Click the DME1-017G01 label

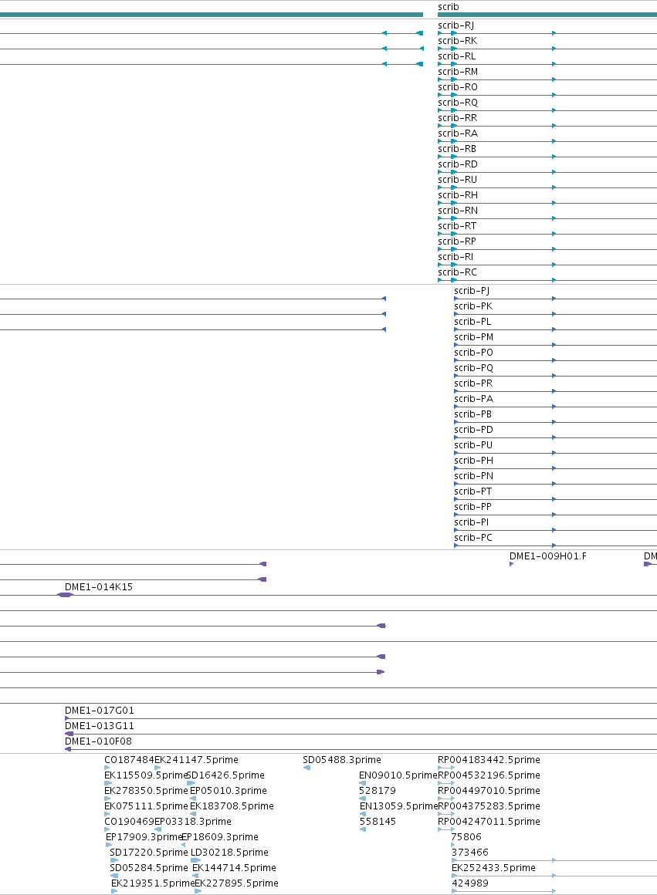pos(100,710)
